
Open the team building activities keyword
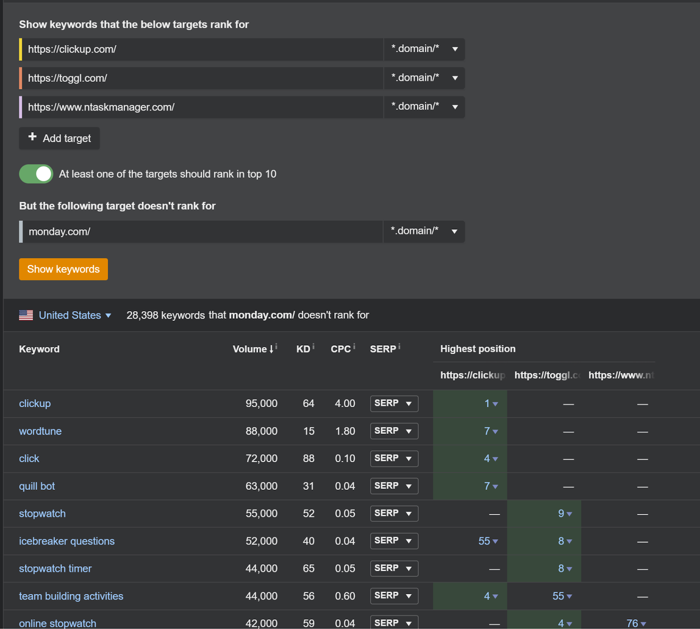[x=71, y=596]
